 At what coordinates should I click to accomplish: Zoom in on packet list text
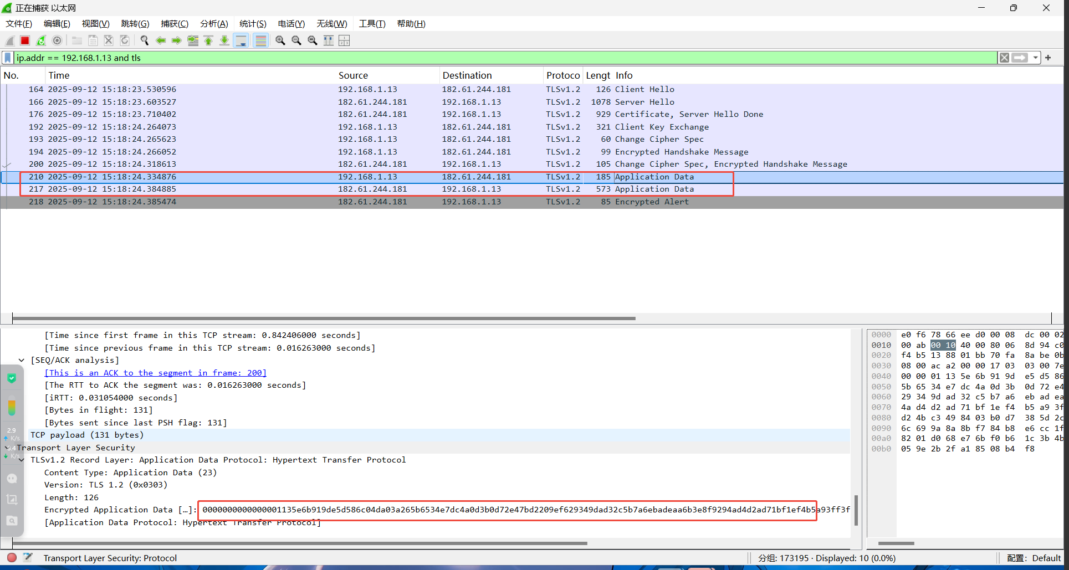(280, 40)
